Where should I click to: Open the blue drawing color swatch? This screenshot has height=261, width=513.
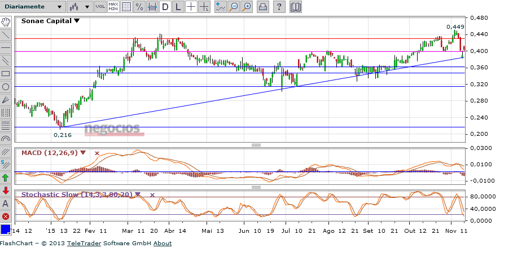(6, 229)
